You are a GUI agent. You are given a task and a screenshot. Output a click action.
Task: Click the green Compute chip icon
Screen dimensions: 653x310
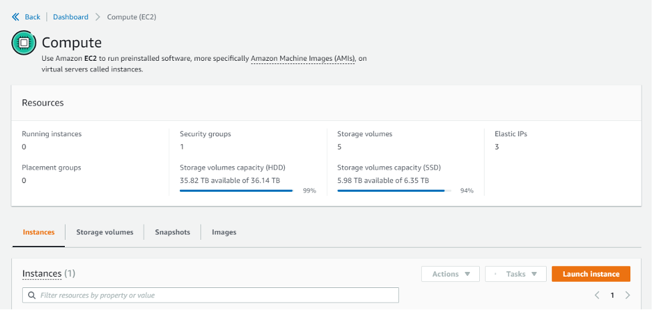click(23, 43)
